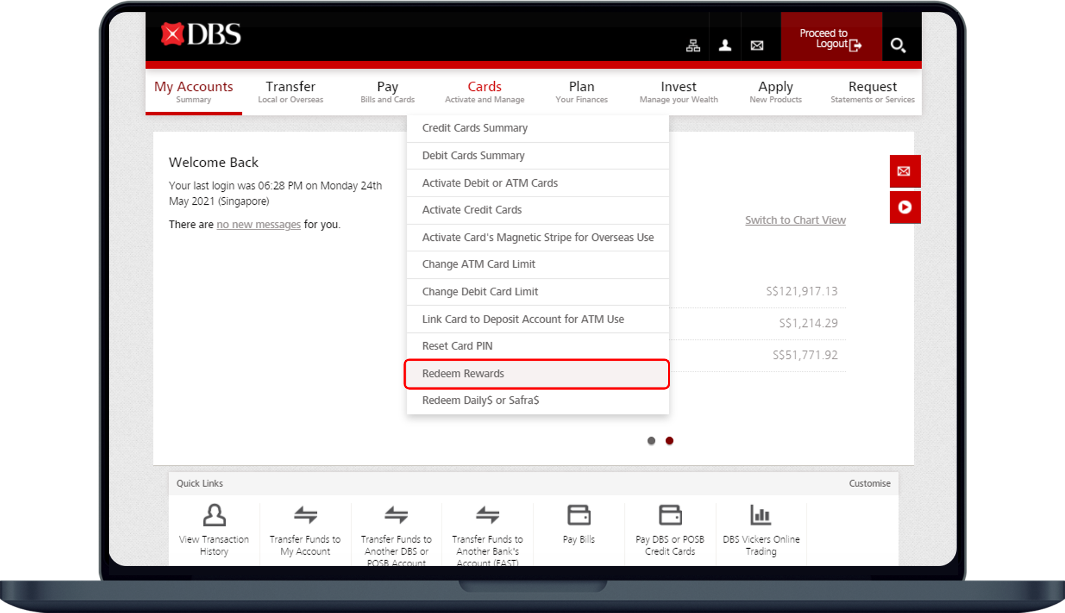This screenshot has height=613, width=1065.
Task: Click the S$121,917.13 balance
Action: coord(802,292)
